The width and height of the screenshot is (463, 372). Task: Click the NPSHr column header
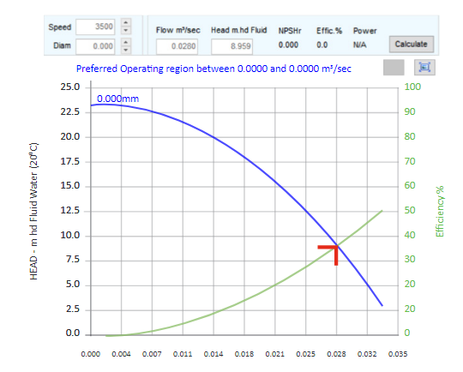click(x=290, y=31)
